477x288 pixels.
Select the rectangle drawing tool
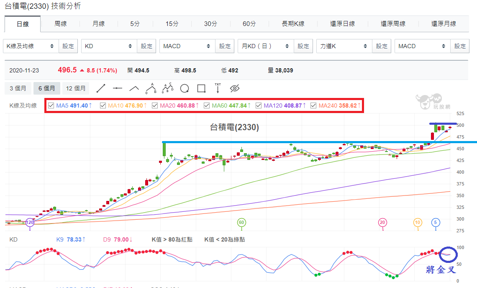(x=201, y=89)
